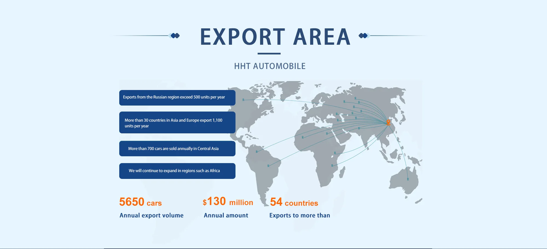Click the 5650 cars figure
The height and width of the screenshot is (249, 547).
[141, 202]
